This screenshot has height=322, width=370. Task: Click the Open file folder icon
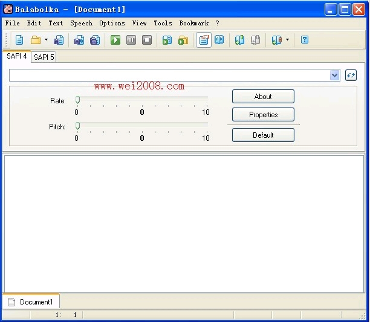click(36, 40)
